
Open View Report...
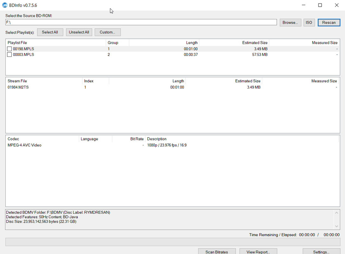coord(258,251)
